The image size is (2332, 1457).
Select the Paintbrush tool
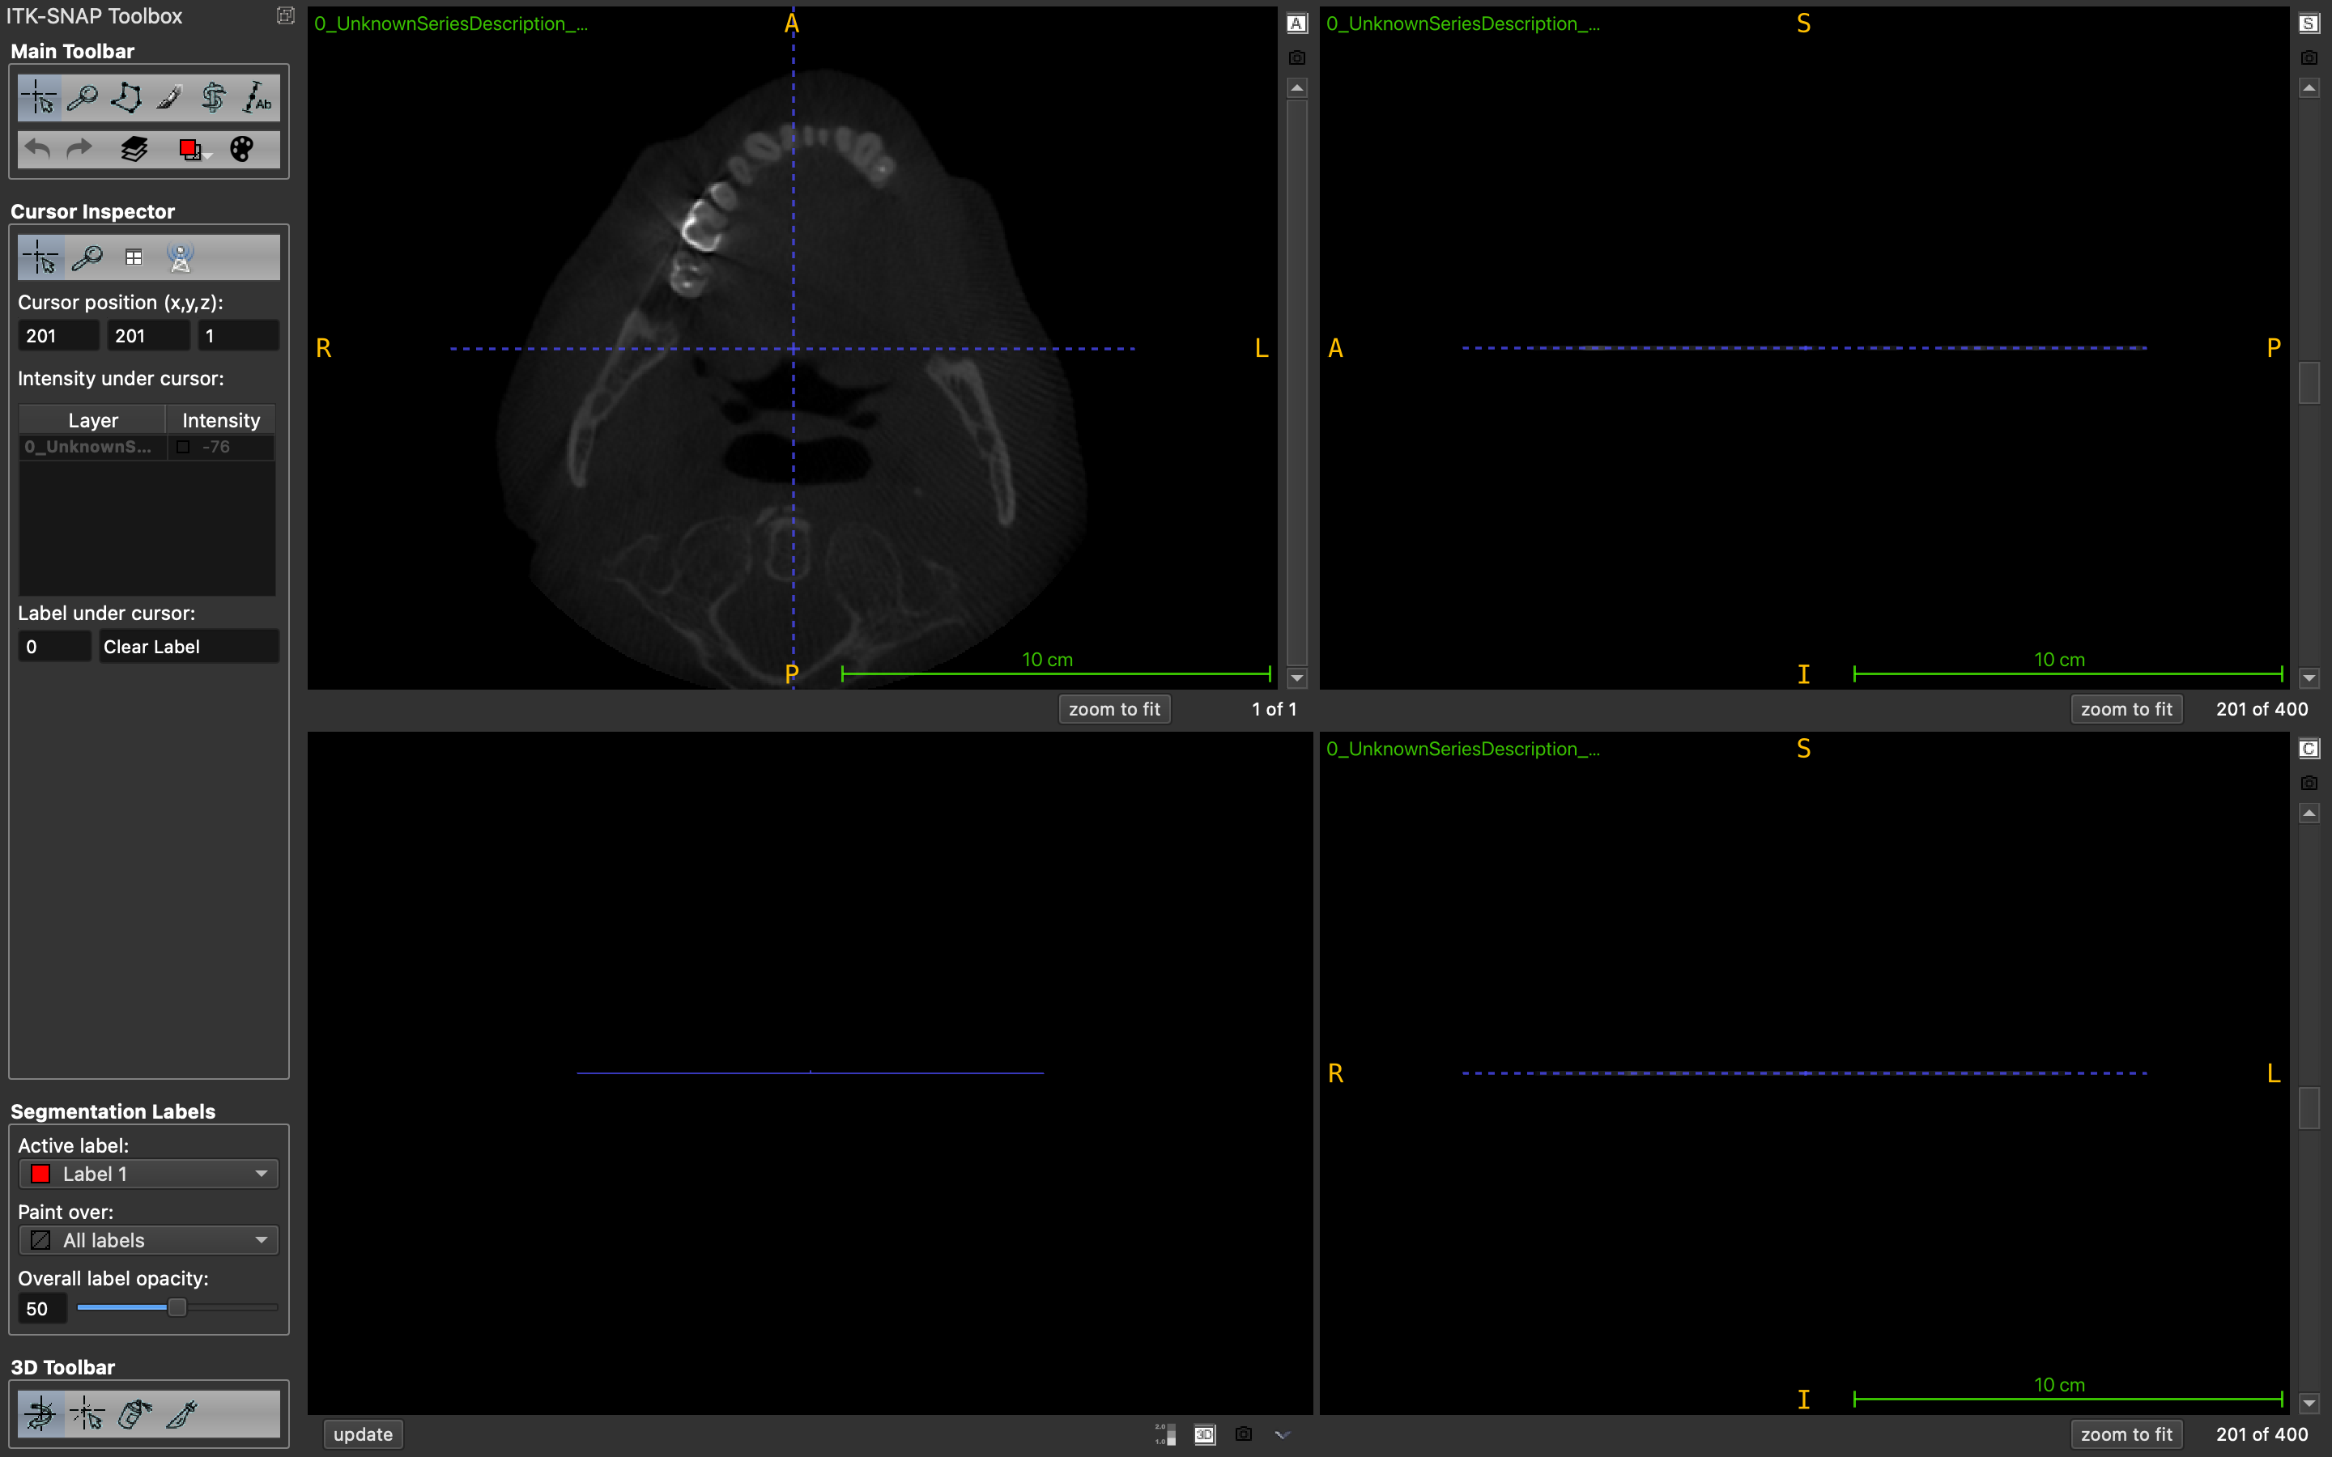click(168, 96)
